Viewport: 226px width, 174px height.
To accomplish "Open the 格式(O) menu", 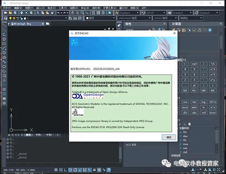I will (x=52, y=8).
